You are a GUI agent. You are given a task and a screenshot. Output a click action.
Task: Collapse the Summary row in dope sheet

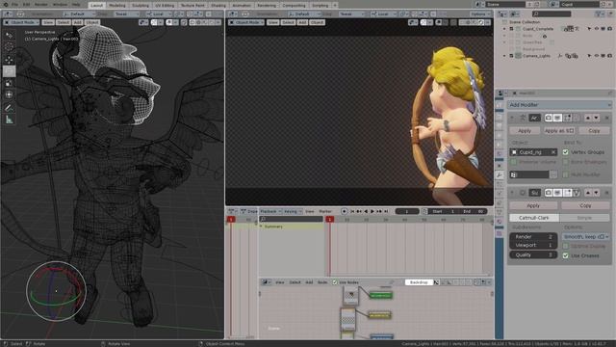coord(261,227)
